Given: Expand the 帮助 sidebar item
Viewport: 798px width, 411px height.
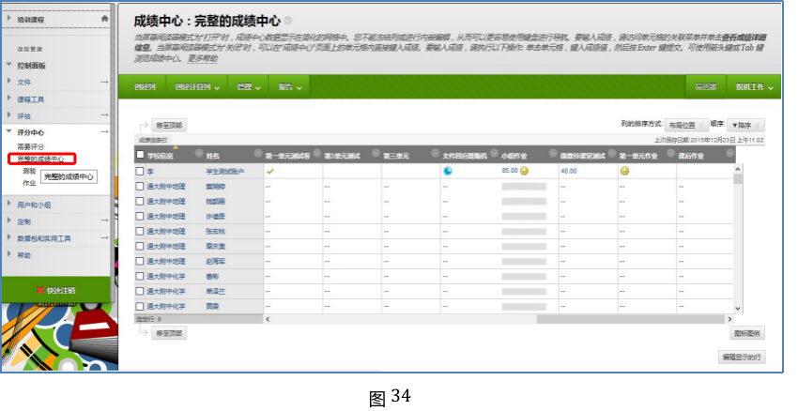Looking at the screenshot, I should (9, 254).
